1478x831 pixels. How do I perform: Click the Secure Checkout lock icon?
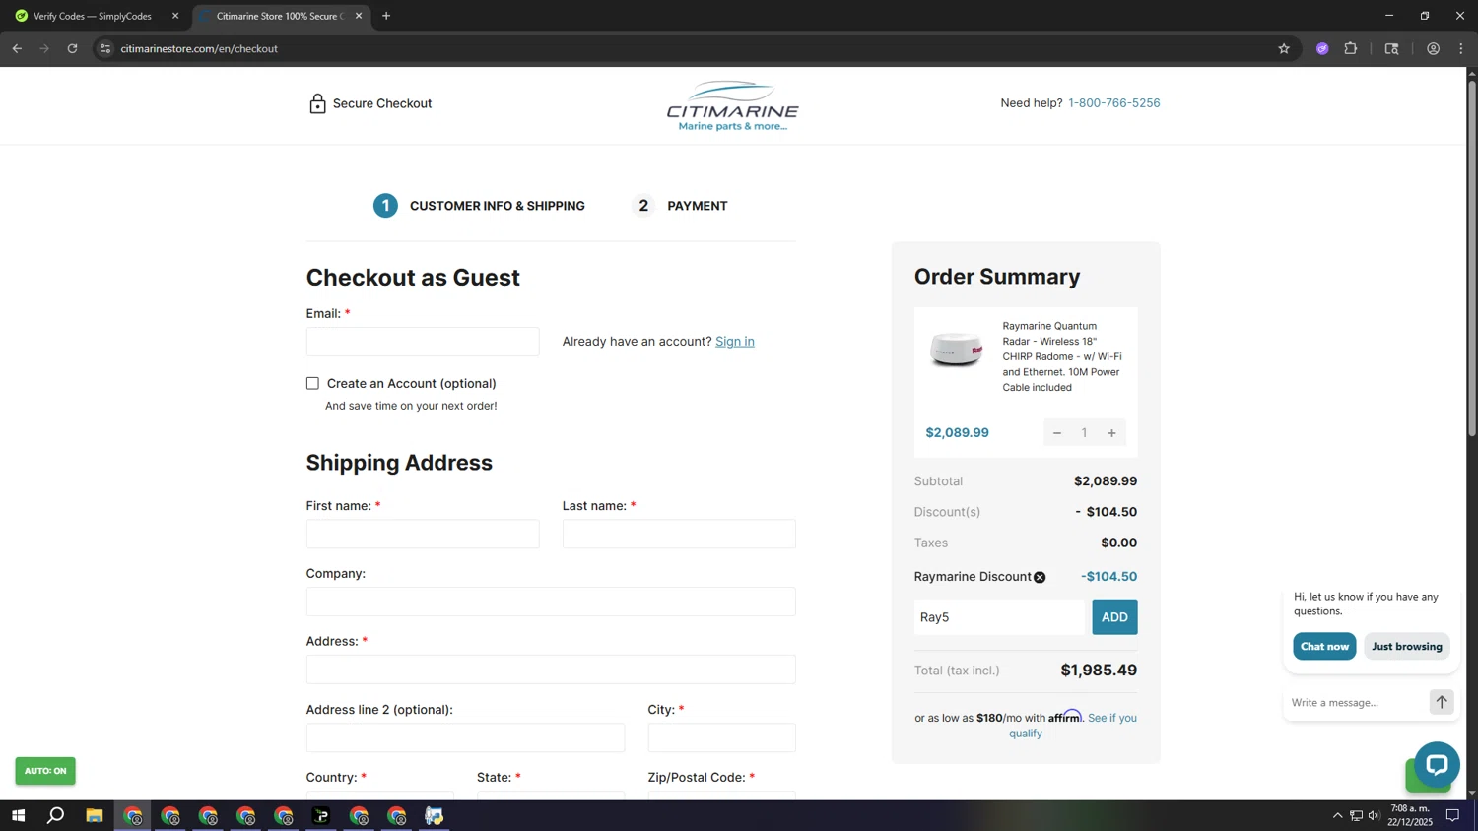click(x=317, y=103)
